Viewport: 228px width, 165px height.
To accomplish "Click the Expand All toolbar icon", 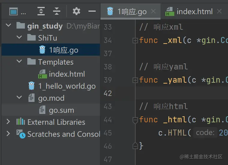I will click(x=41, y=11).
